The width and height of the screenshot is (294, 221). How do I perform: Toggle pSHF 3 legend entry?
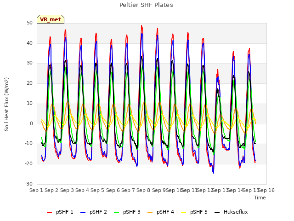click(127, 212)
